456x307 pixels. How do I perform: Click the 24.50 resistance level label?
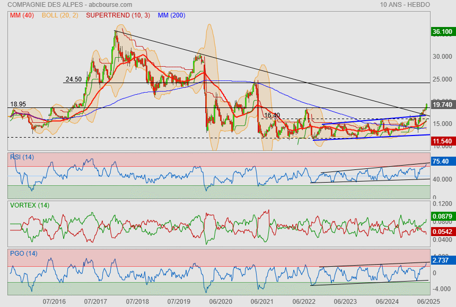click(x=74, y=79)
